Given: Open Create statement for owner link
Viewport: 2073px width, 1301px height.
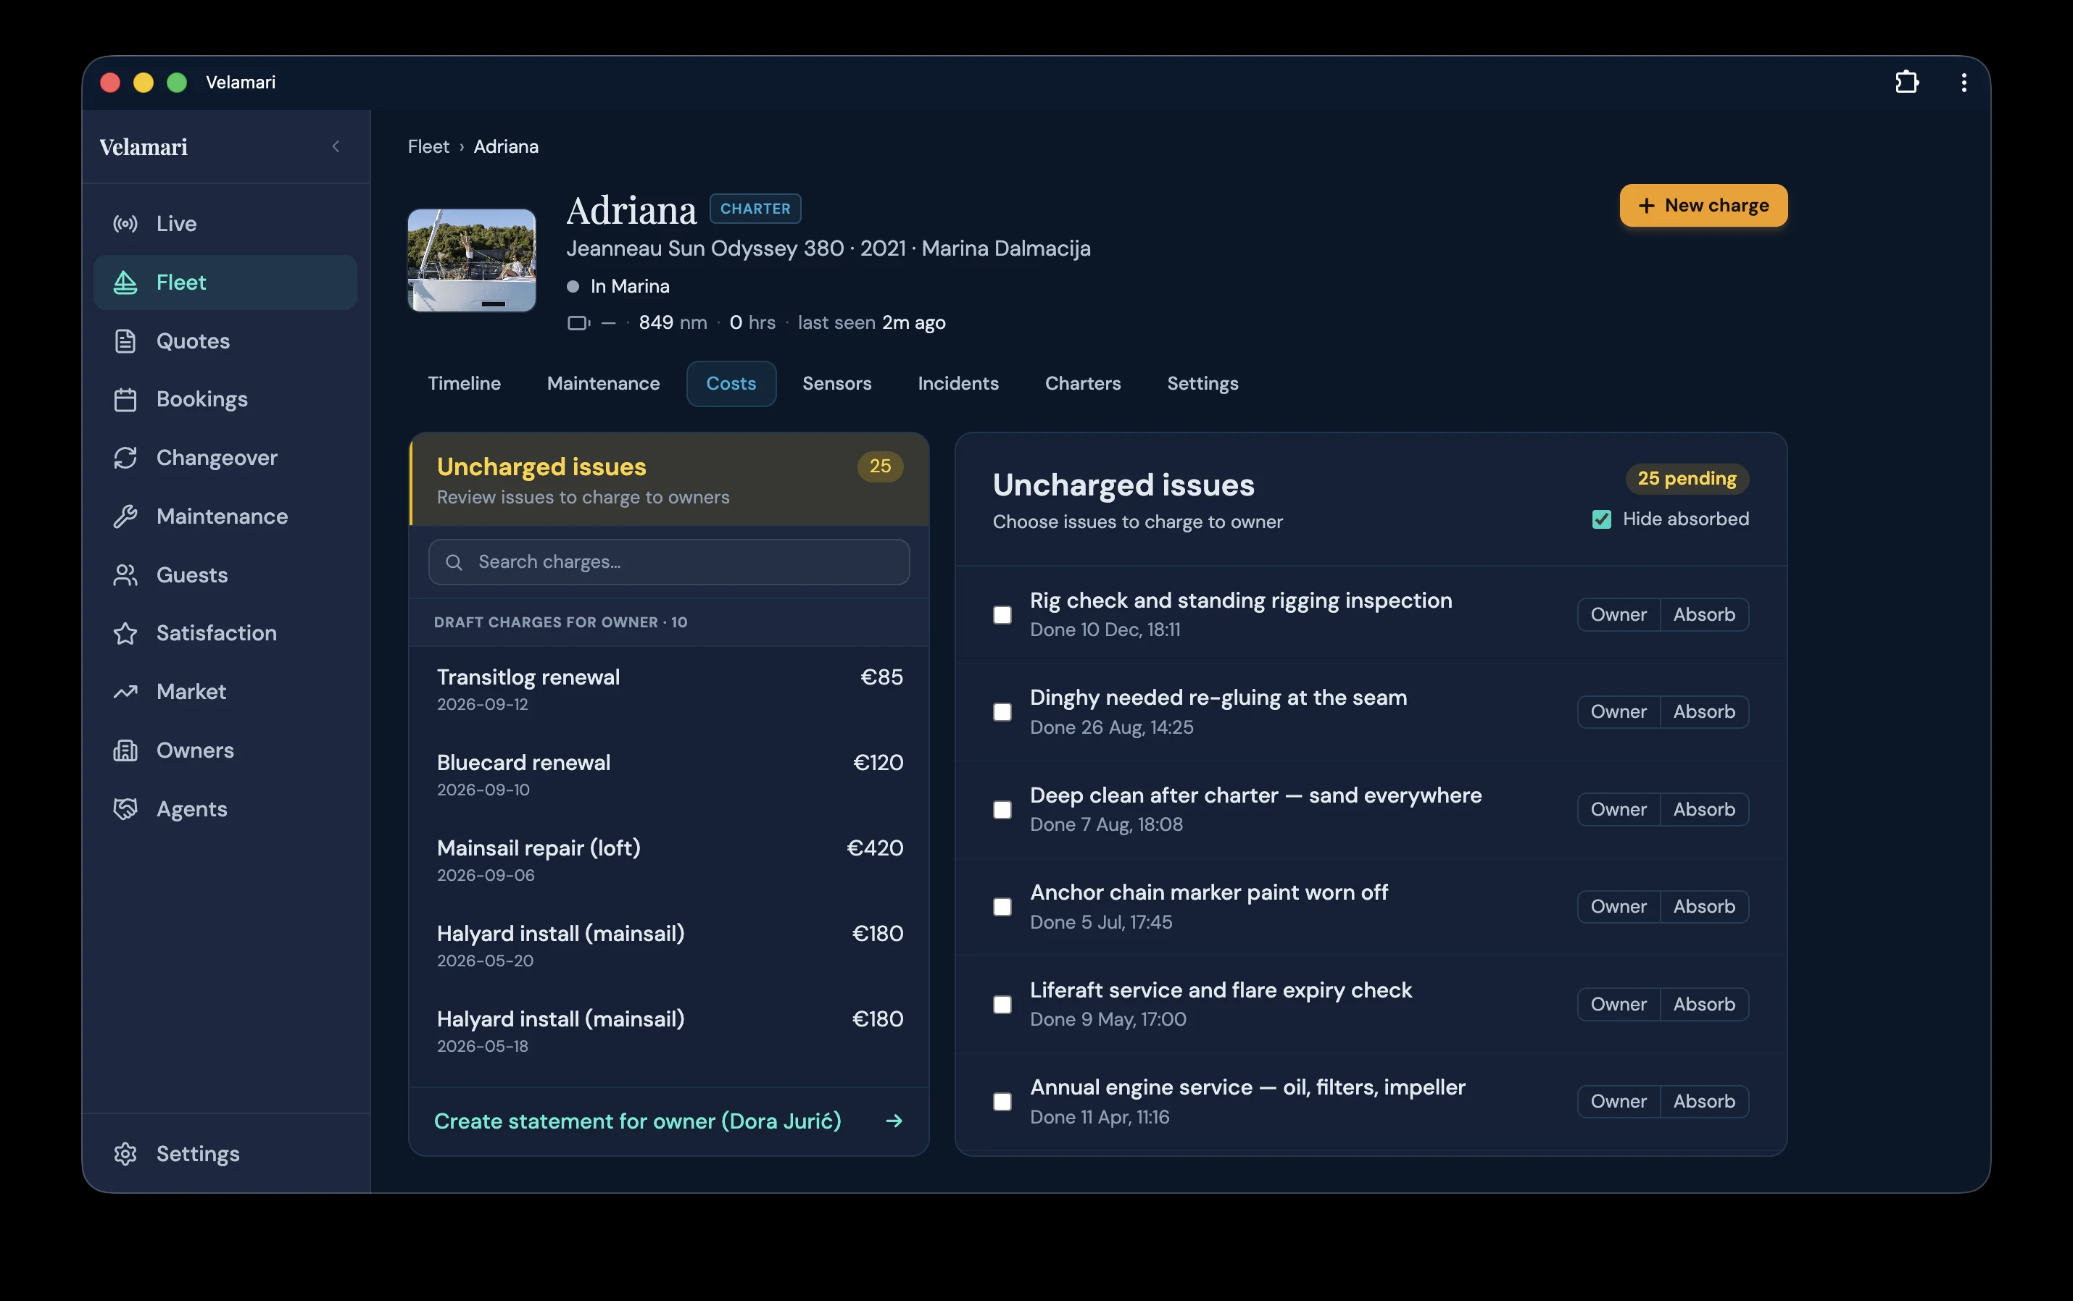Looking at the screenshot, I should [x=668, y=1121].
